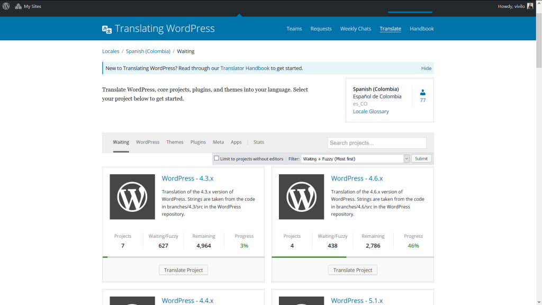Open the WordPress - 5.1.x project title
This screenshot has height=305, width=542.
click(357, 301)
